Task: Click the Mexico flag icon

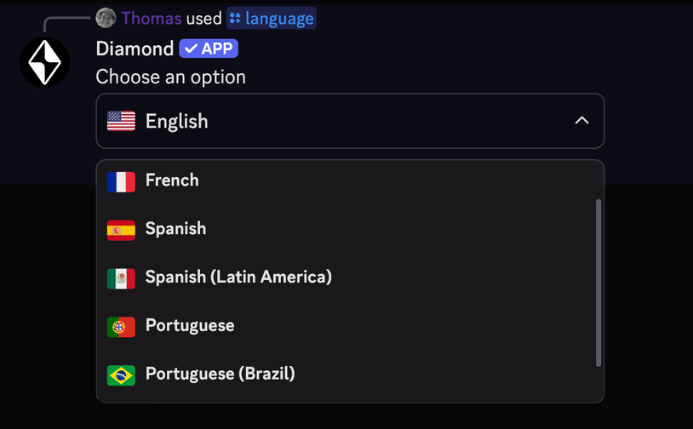Action: click(x=121, y=278)
